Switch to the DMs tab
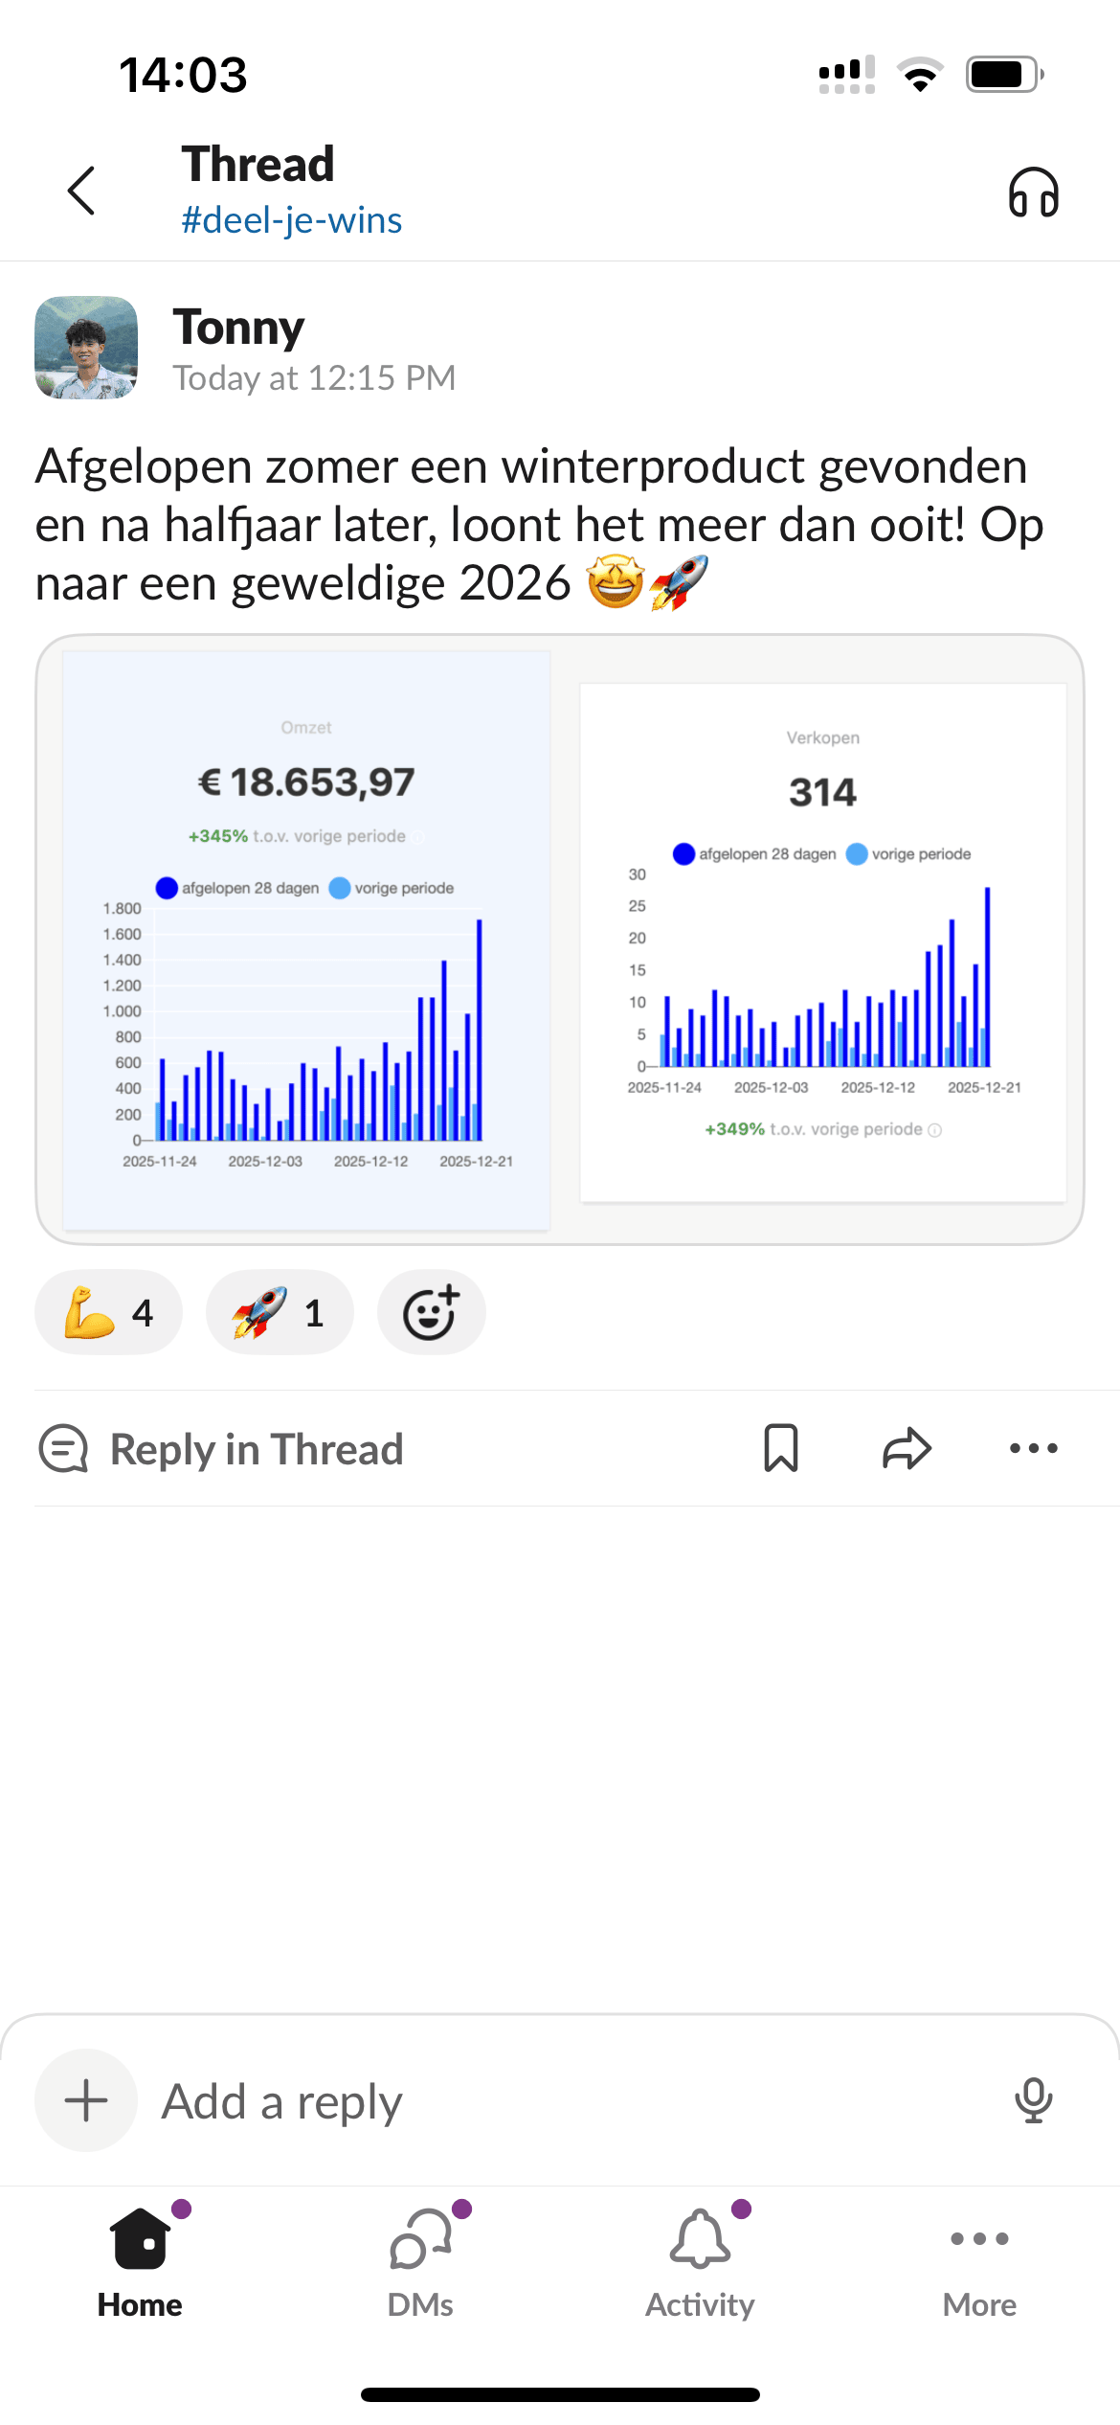The width and height of the screenshot is (1120, 2425). pos(420,2260)
